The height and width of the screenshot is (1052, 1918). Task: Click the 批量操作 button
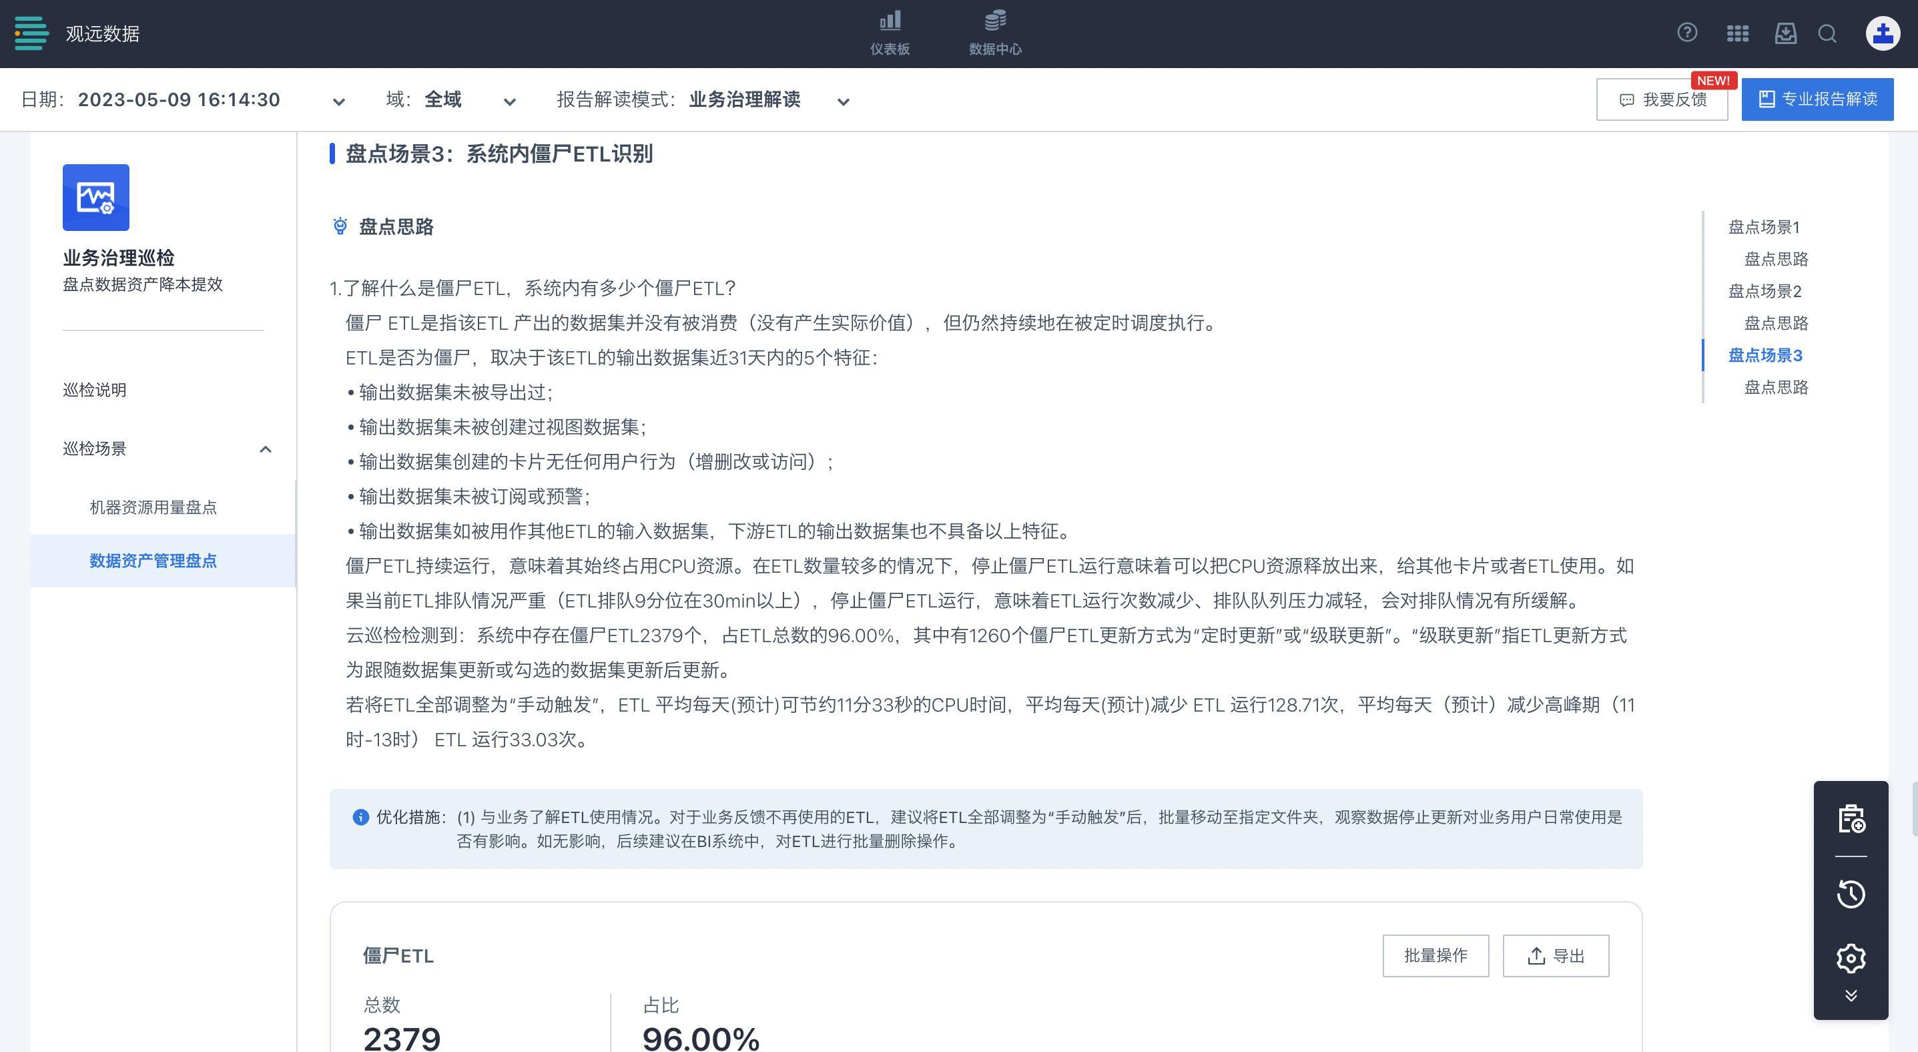1435,956
